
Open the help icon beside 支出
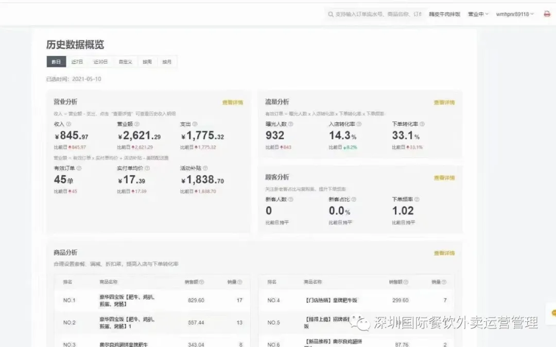(x=195, y=124)
